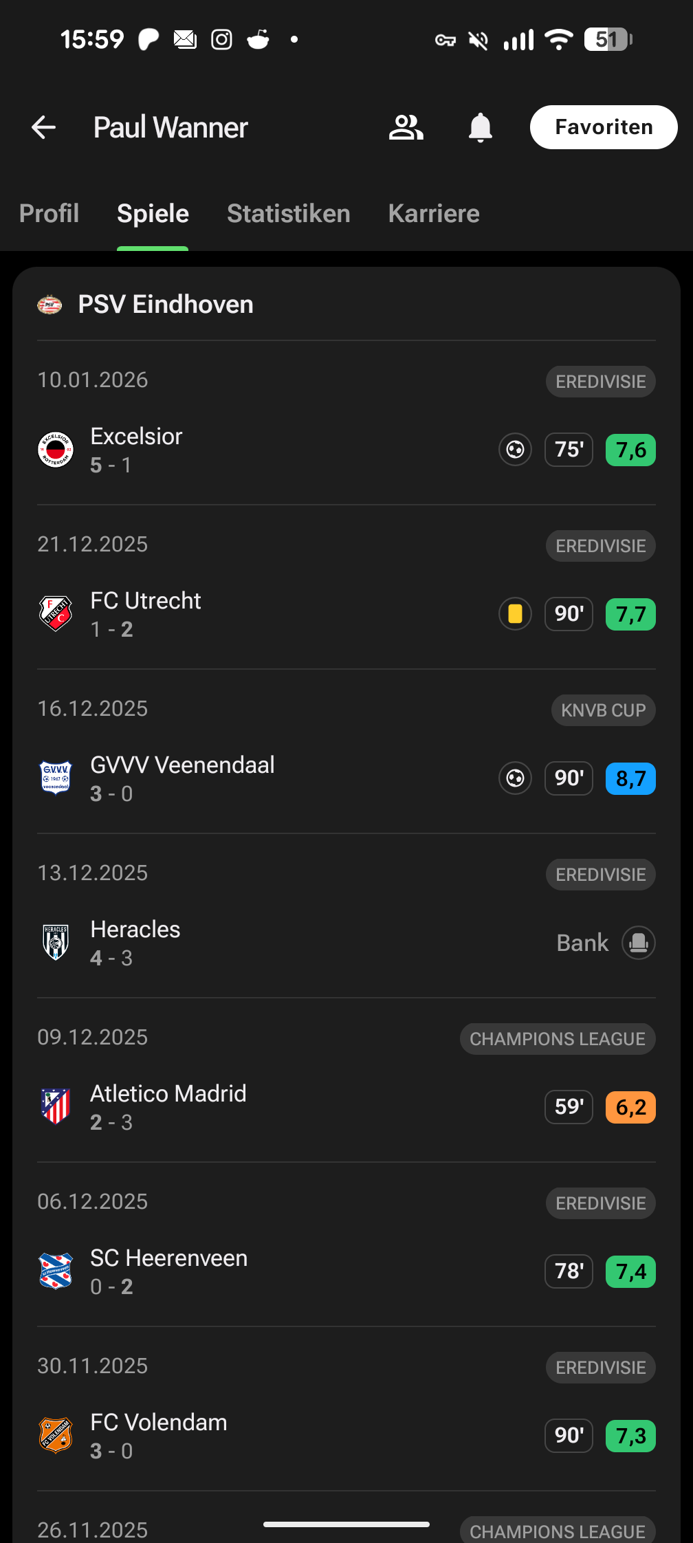Tap the FC Volendam club crest
Screen dimensions: 693x1543
pos(56,1436)
